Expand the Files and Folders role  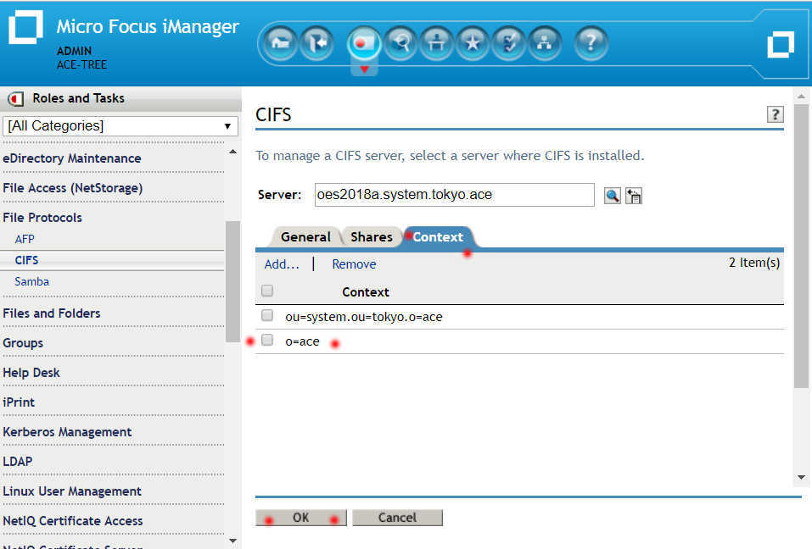(x=52, y=313)
